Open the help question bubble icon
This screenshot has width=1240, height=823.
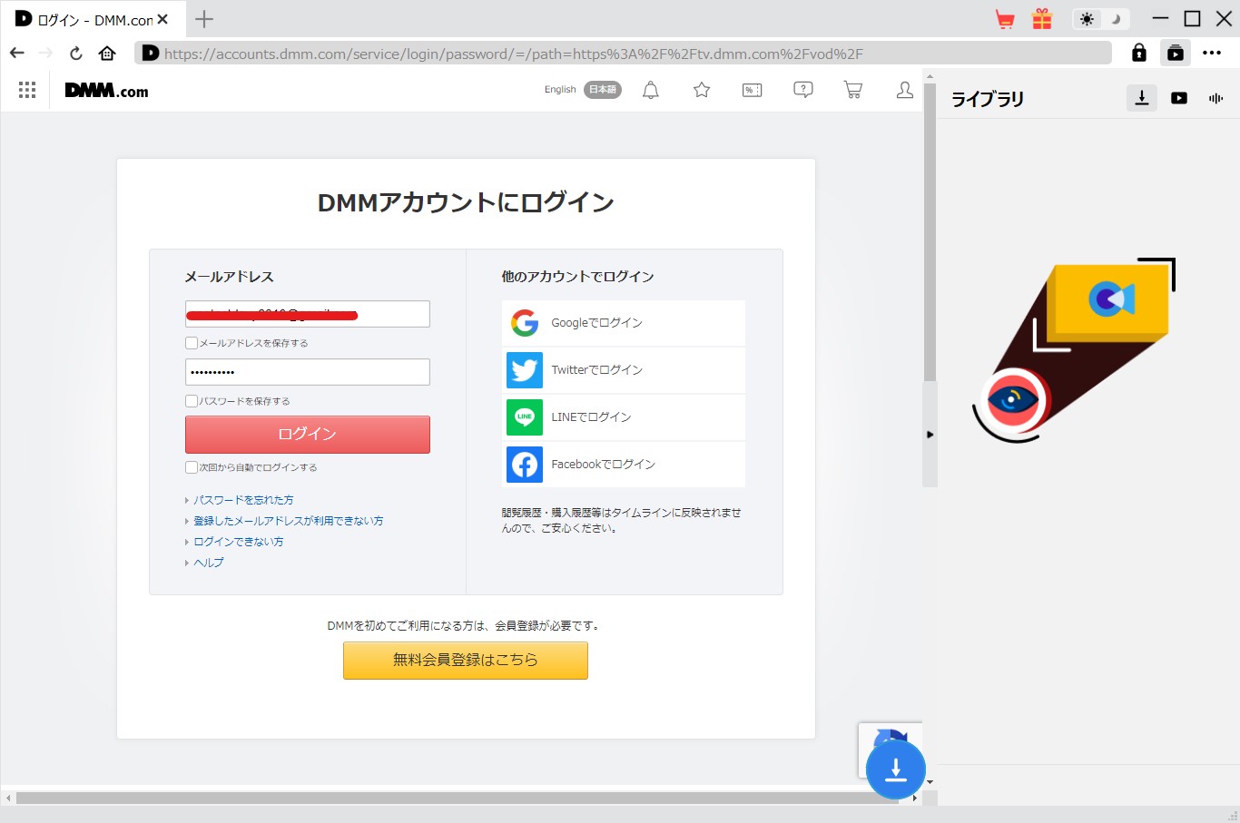coord(803,90)
